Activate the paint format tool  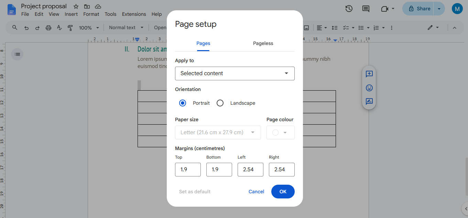pyautogui.click(x=70, y=28)
